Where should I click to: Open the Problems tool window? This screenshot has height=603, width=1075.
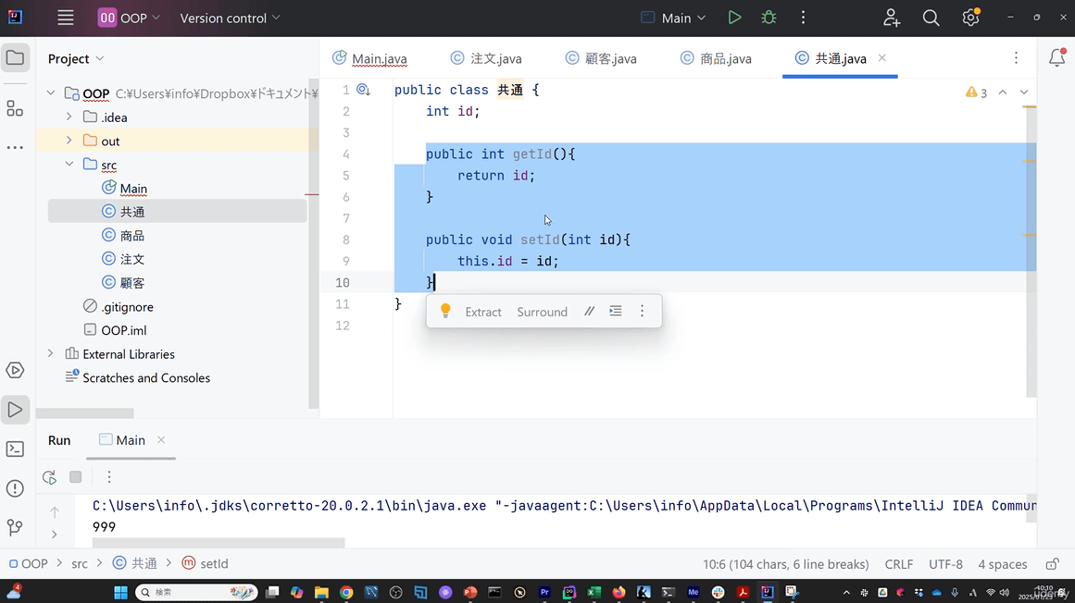(15, 488)
